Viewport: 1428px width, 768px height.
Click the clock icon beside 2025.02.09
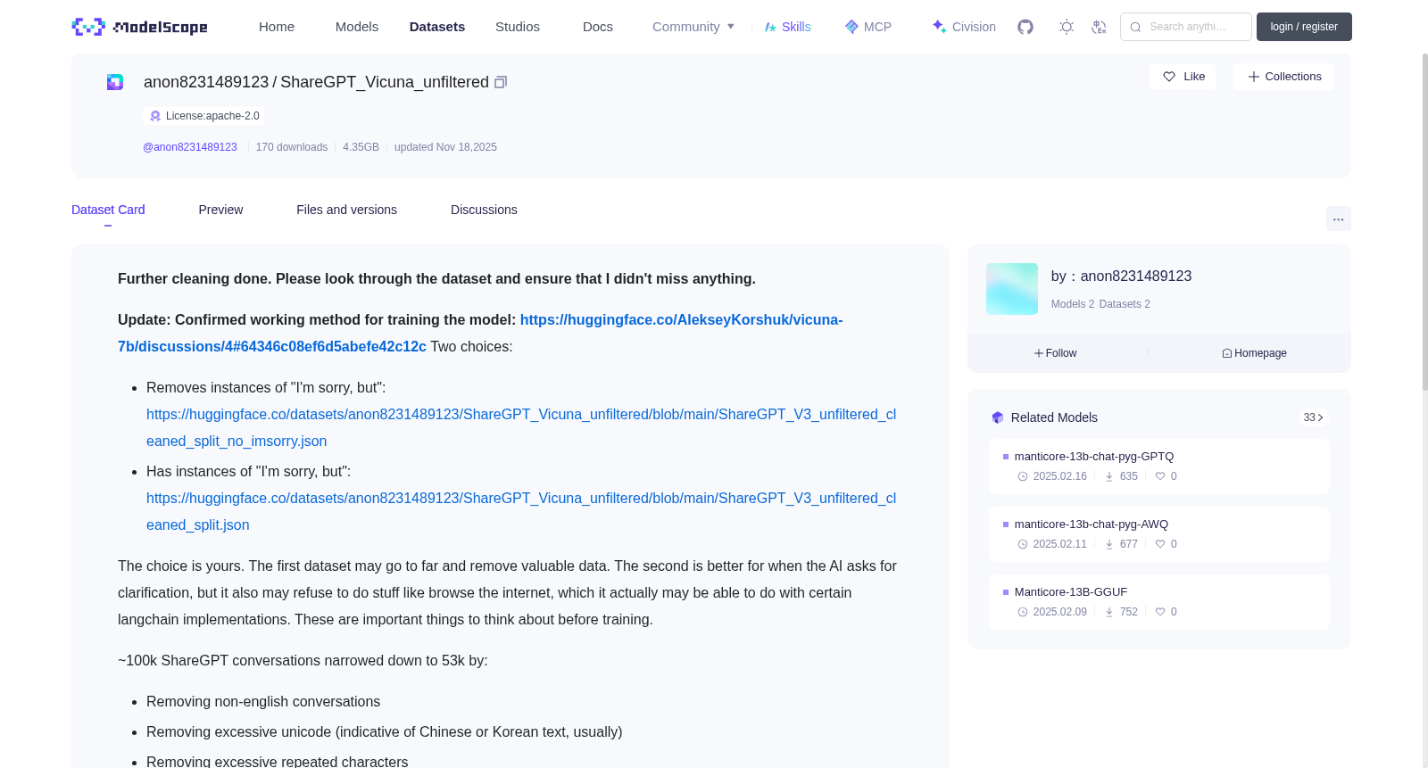1023,612
